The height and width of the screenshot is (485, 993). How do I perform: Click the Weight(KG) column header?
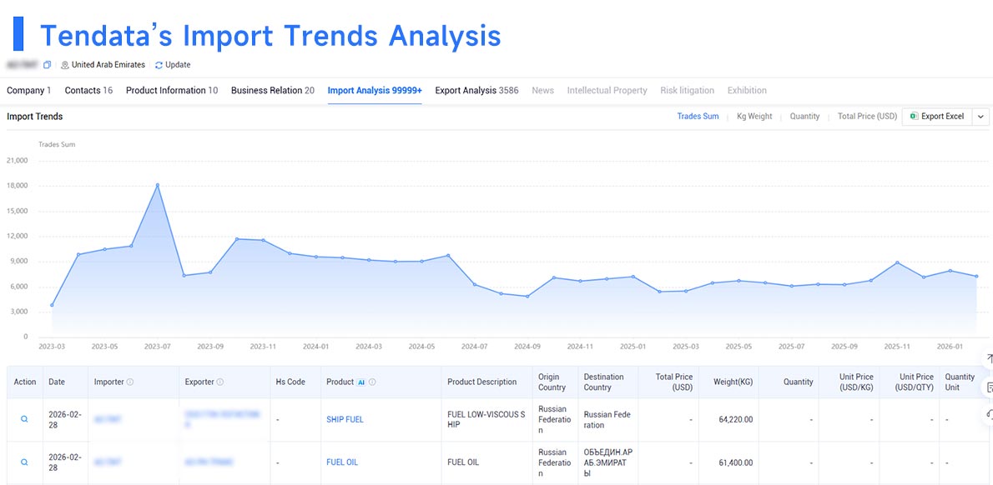click(733, 382)
